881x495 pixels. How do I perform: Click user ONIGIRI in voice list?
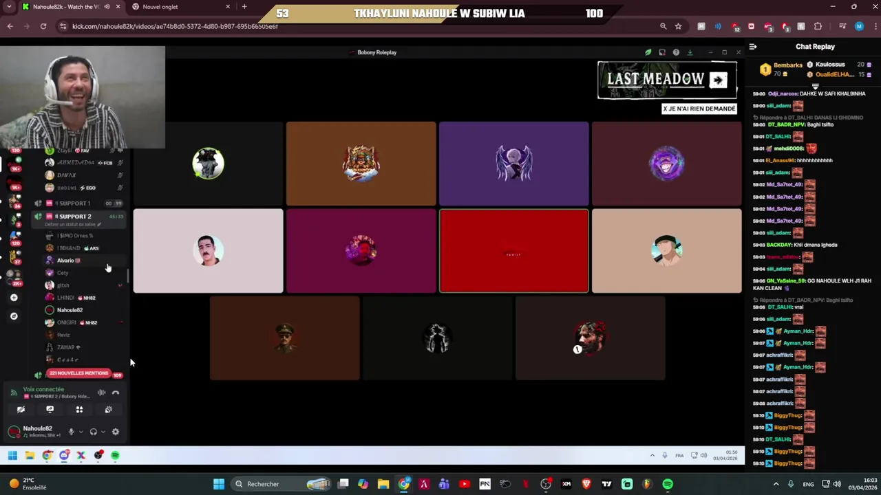coord(67,322)
